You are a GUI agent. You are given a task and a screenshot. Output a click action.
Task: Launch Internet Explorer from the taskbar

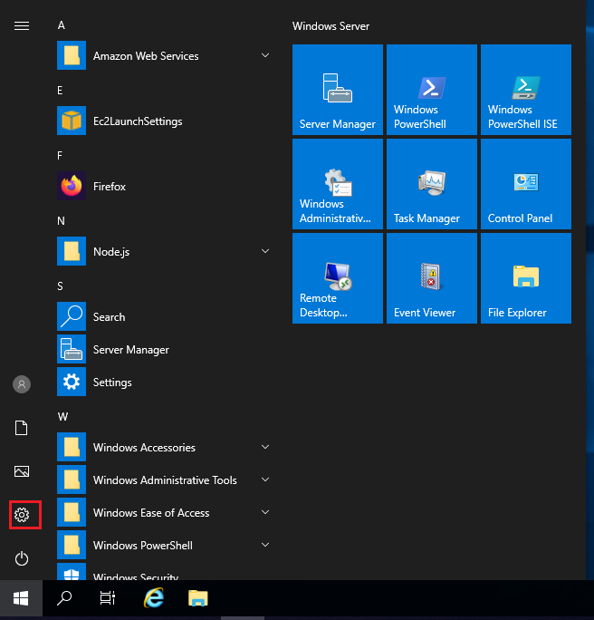click(154, 598)
